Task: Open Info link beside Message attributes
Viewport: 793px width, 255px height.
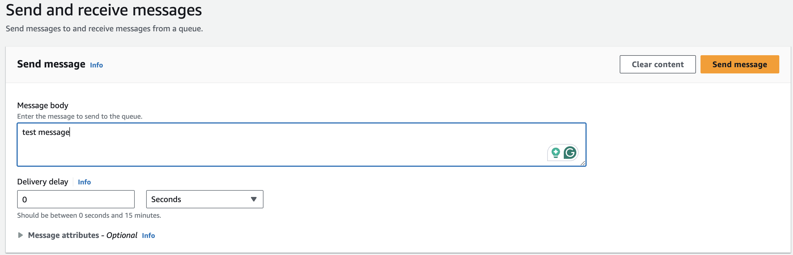Action: 148,235
